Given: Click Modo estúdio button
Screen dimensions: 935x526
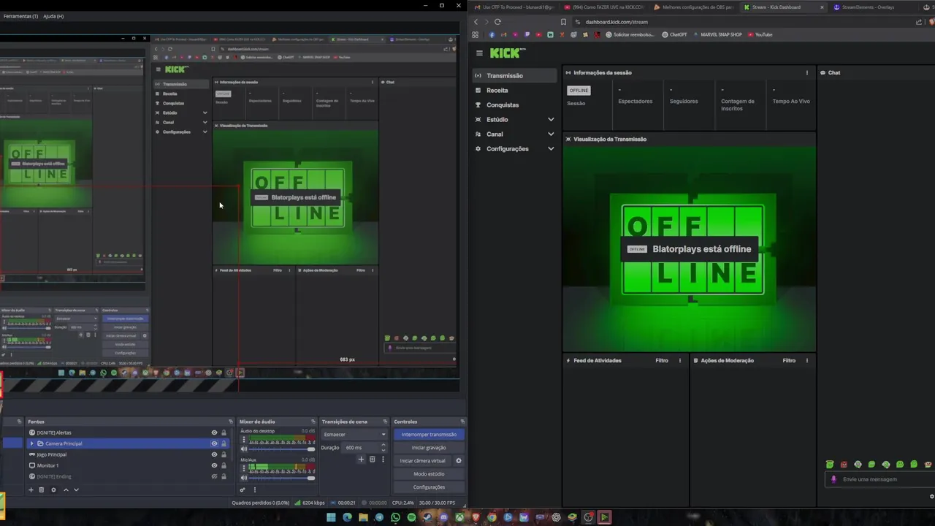Looking at the screenshot, I should pyautogui.click(x=429, y=473).
